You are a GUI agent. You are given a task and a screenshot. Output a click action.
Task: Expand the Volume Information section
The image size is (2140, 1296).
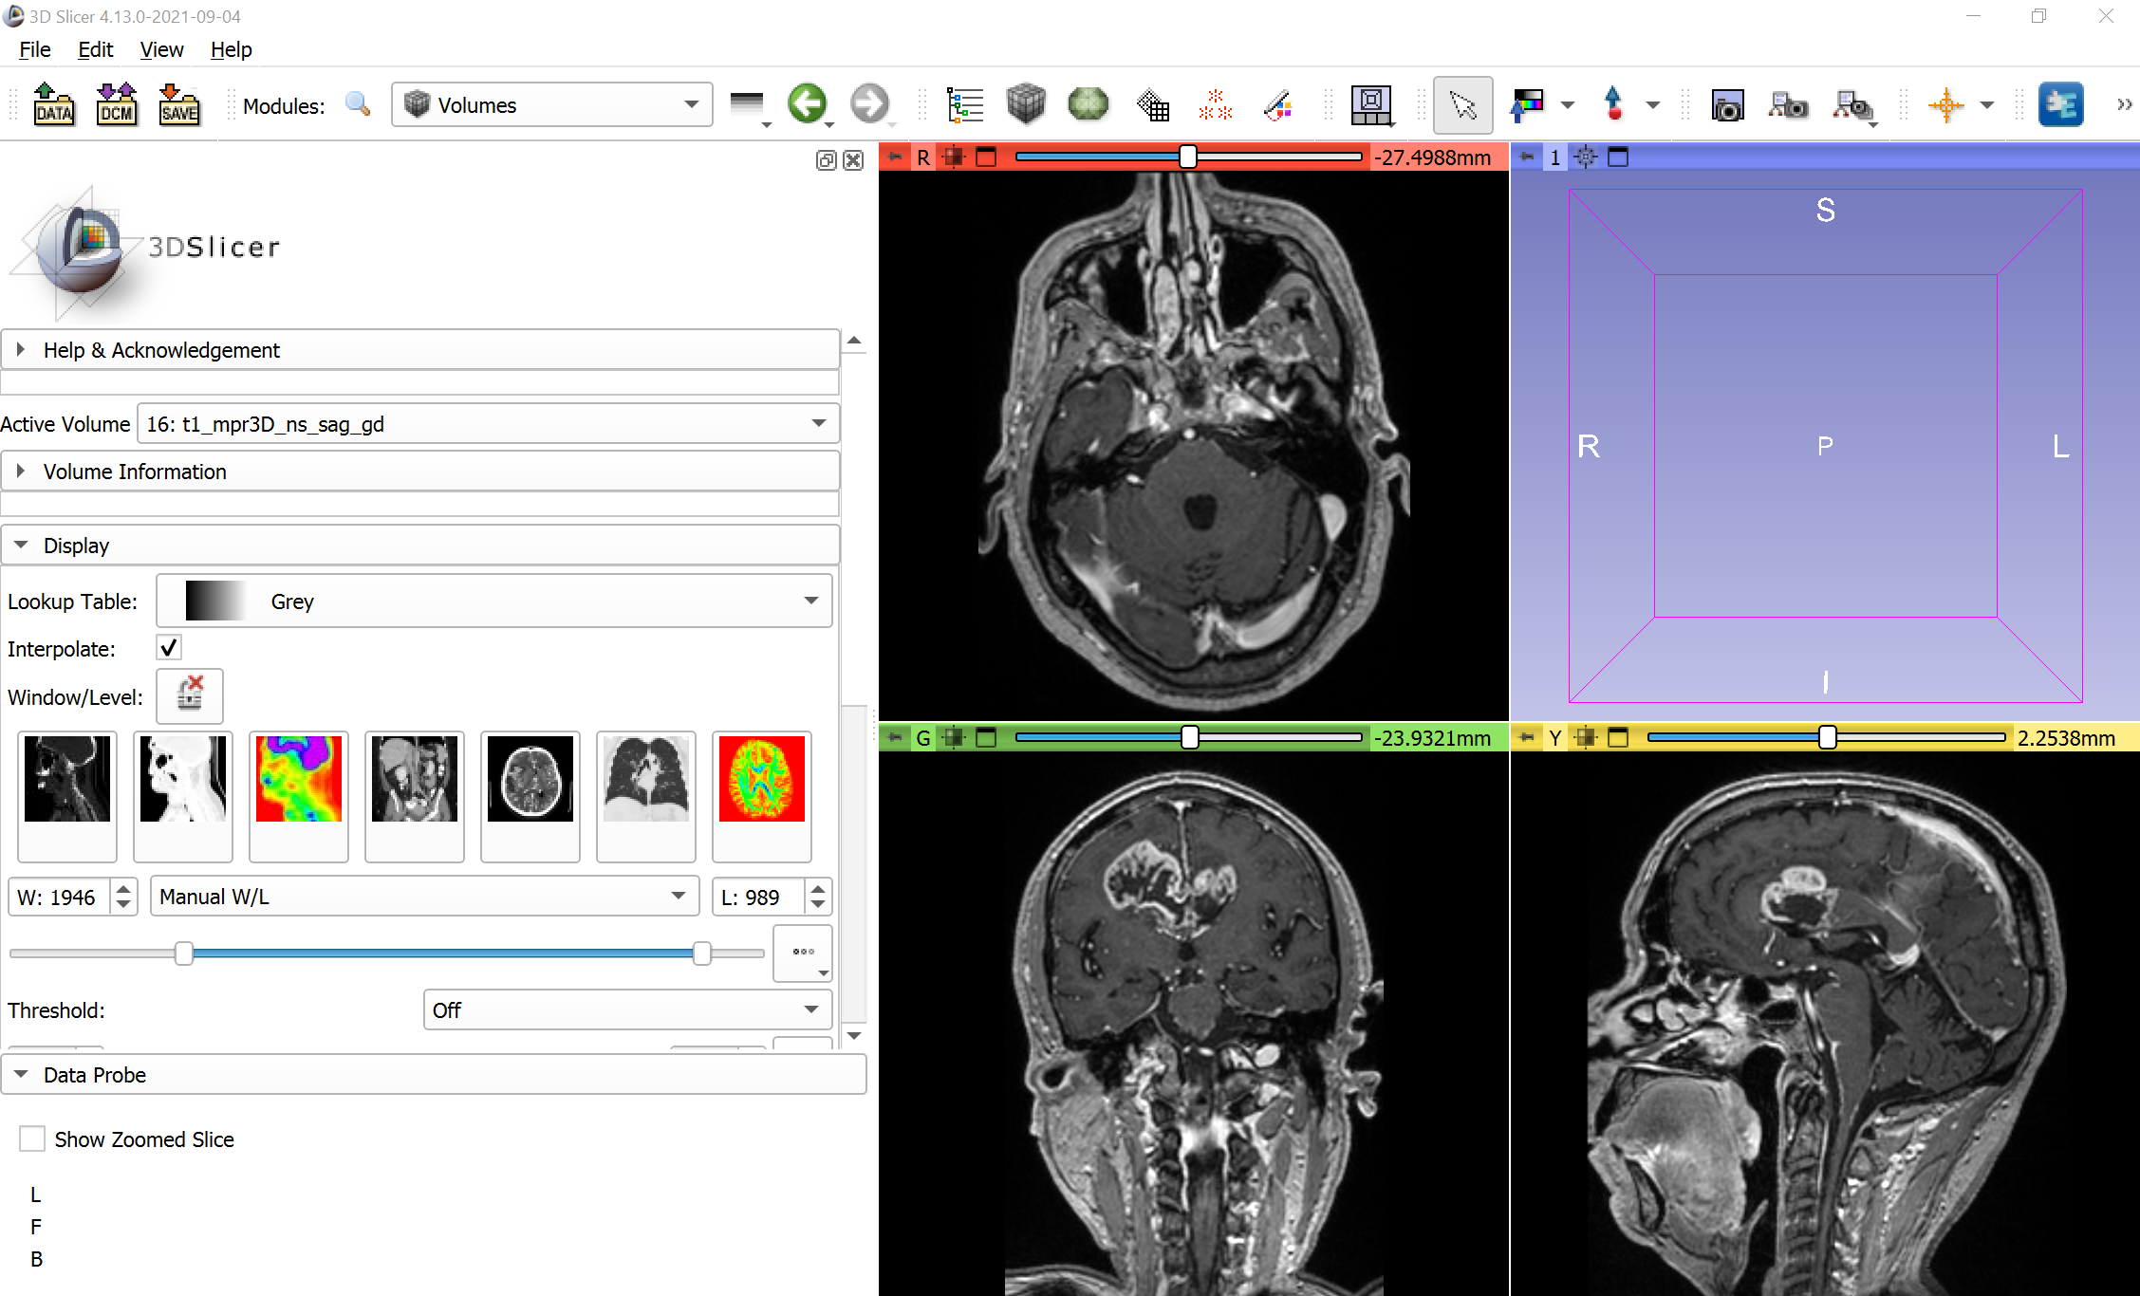point(420,472)
